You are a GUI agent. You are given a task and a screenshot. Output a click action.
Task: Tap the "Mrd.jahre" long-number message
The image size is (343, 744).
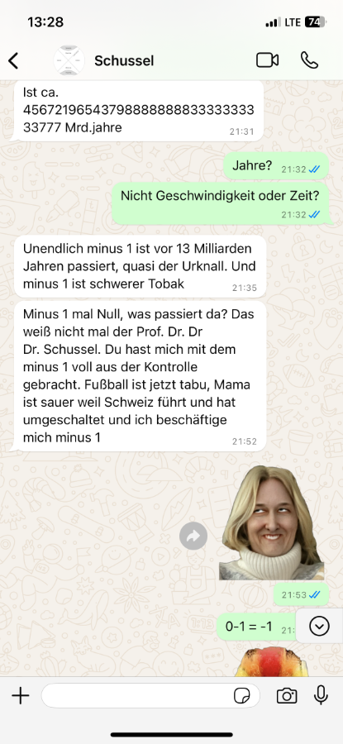(x=136, y=111)
